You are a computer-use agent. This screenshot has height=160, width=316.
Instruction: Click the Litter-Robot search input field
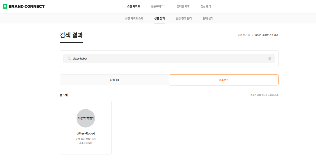(169, 59)
